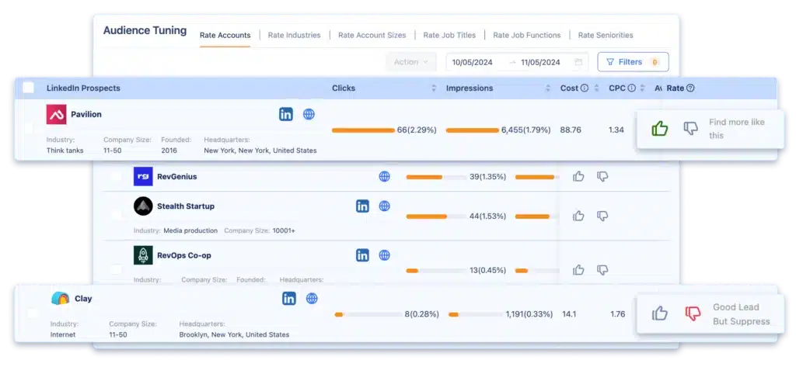796x367 pixels.
Task: Thumbs down the Stealth Startup account
Action: pos(602,216)
